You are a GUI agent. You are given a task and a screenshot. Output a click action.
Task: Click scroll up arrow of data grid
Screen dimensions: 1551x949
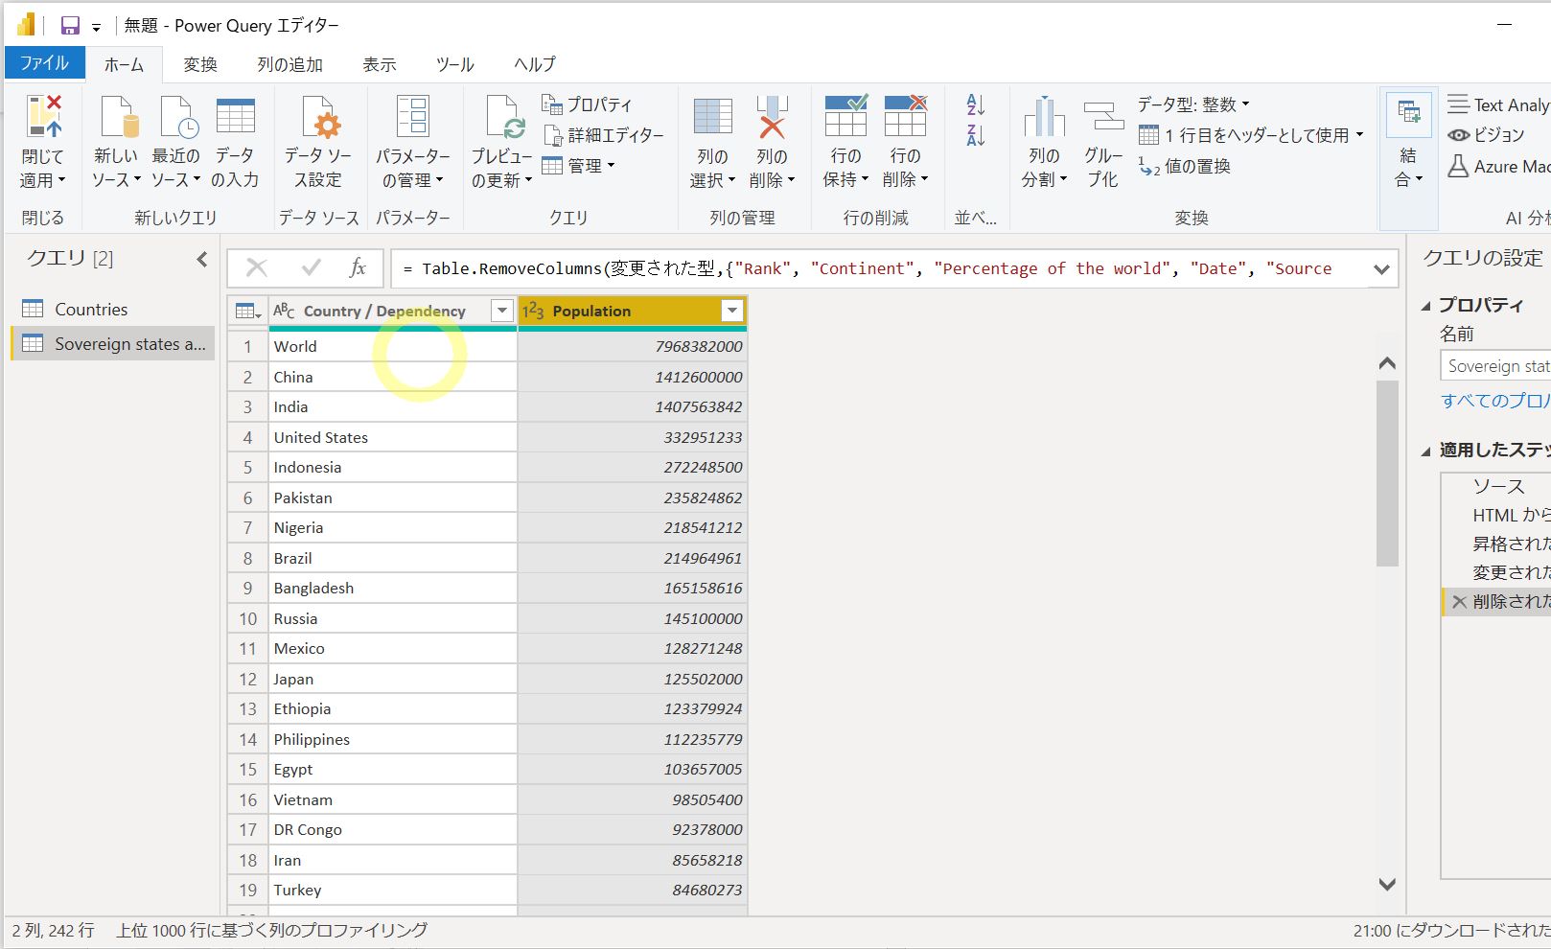coord(1386,363)
